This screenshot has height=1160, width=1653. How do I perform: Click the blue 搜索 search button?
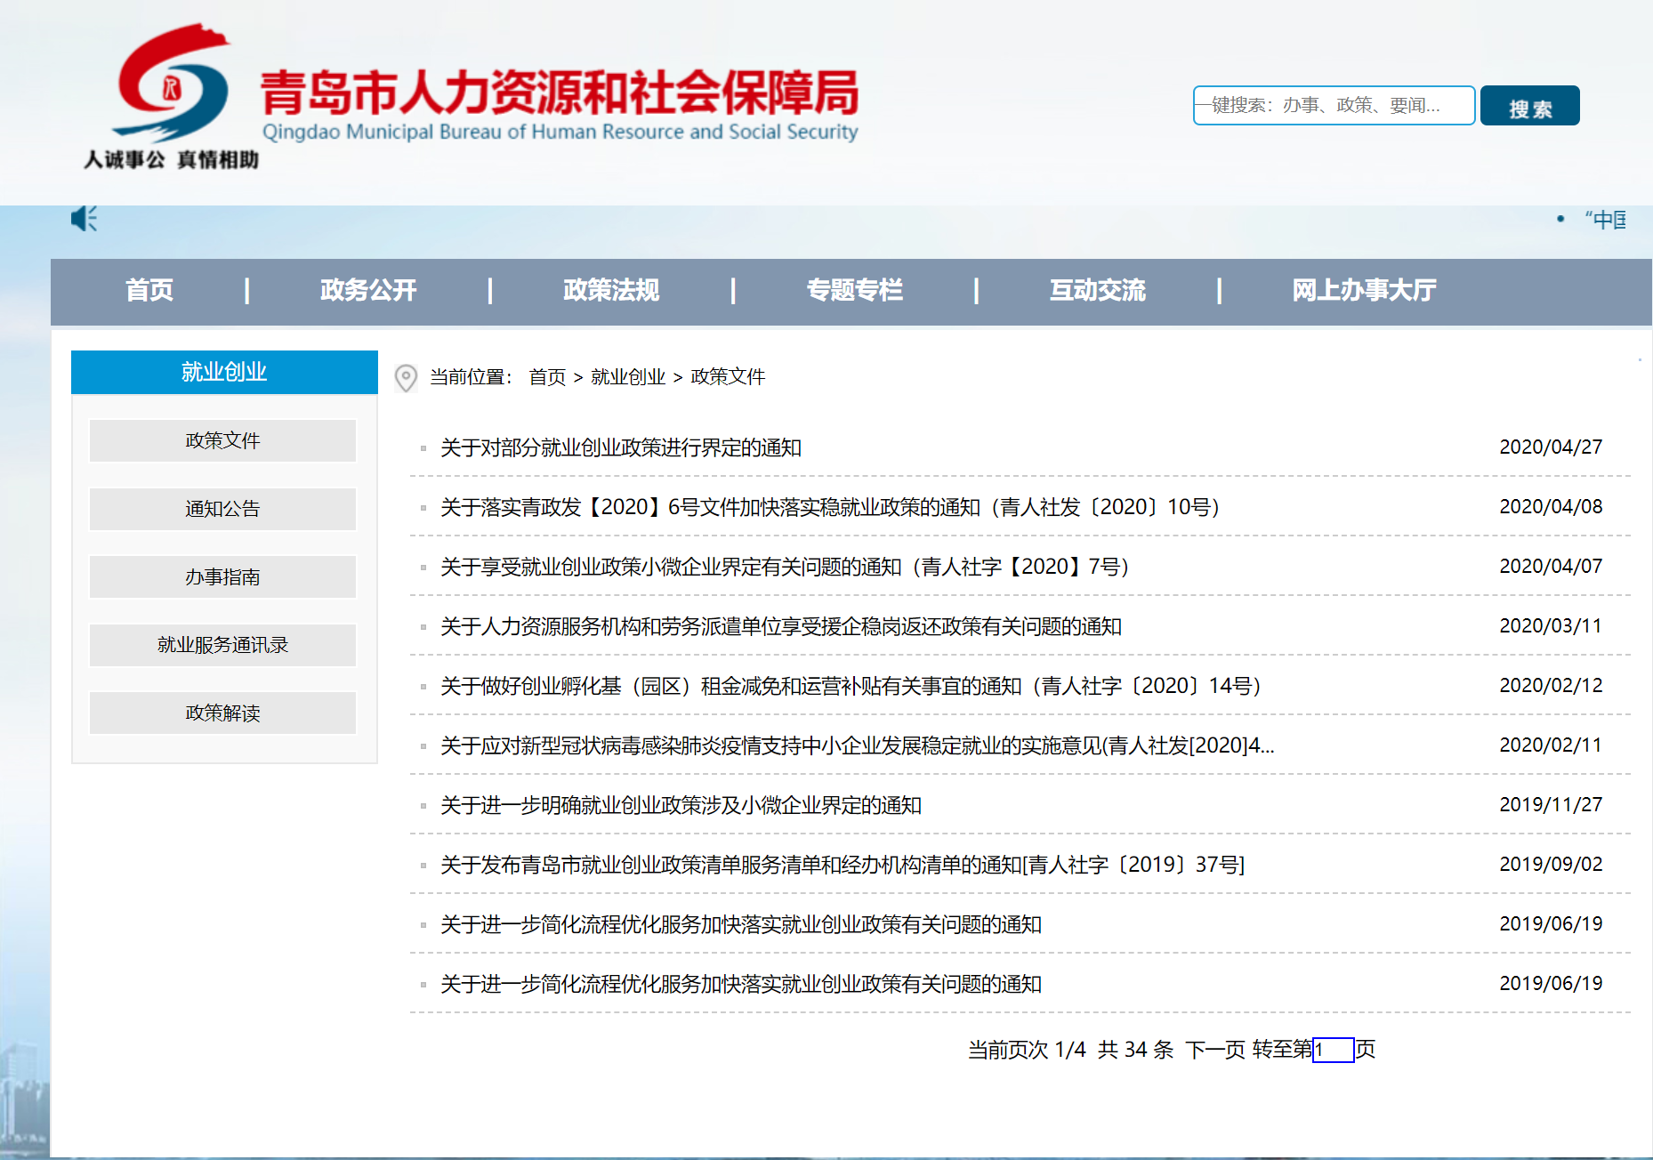[x=1529, y=107]
